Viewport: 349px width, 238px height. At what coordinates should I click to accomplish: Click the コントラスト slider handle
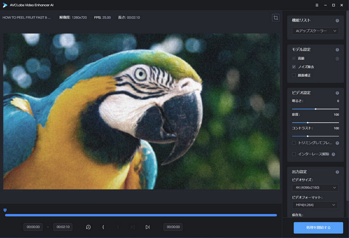click(x=308, y=136)
